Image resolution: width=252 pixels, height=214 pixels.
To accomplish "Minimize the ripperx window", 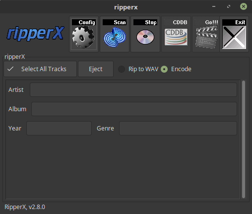I will [x=214, y=6].
